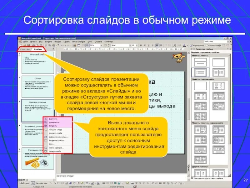Close the 'Разметка слайда' task pane
The height and width of the screenshot is (188, 250).
231,49
